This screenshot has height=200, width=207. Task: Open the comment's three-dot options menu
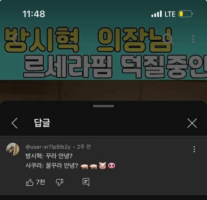coord(194,149)
